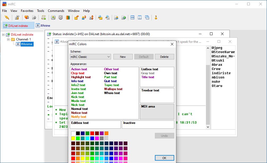
Task: Open the Window menu
Action: click(74, 11)
